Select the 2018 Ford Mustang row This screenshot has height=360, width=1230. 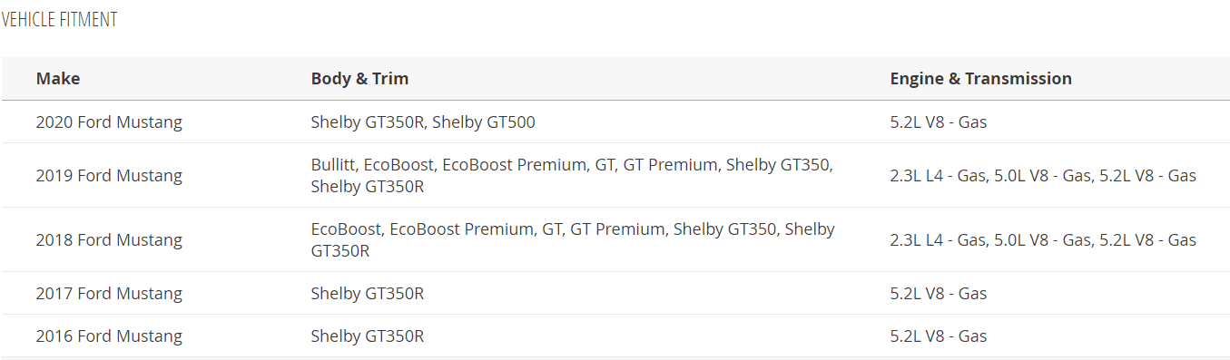(x=615, y=239)
